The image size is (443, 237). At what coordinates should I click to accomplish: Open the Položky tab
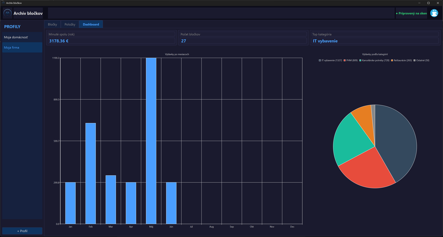click(70, 24)
